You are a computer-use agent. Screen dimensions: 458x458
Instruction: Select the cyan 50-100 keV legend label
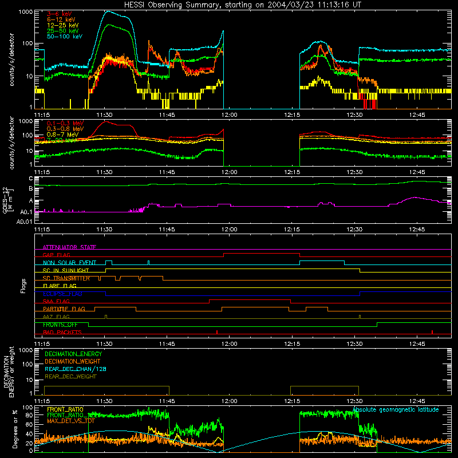pyautogui.click(x=65, y=37)
